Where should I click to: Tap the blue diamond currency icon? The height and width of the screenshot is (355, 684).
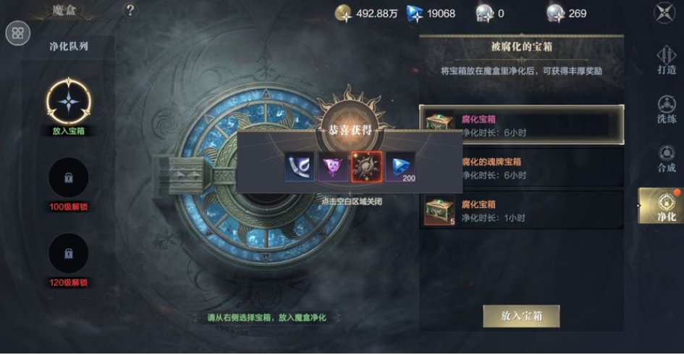pyautogui.click(x=415, y=14)
